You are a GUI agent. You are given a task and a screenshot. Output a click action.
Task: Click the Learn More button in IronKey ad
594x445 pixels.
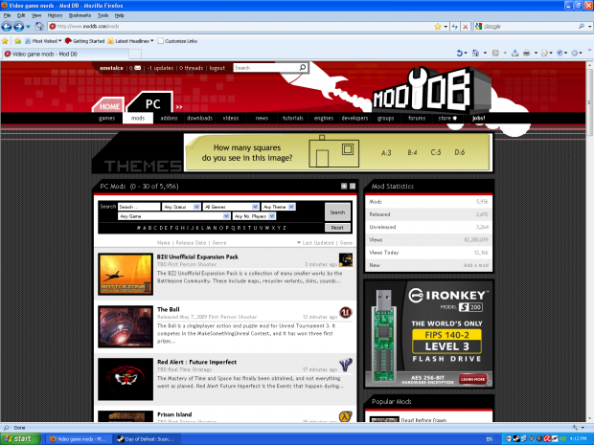pyautogui.click(x=472, y=379)
